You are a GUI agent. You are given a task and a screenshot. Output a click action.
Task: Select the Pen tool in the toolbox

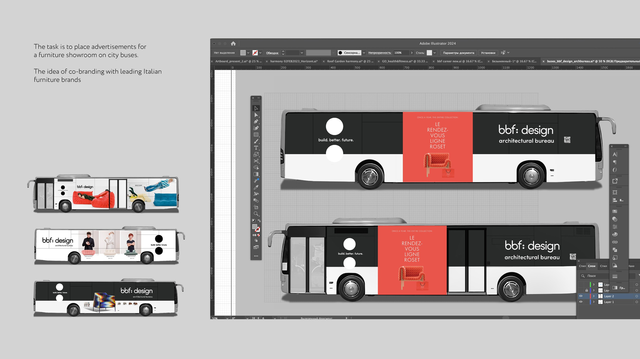[256, 122]
